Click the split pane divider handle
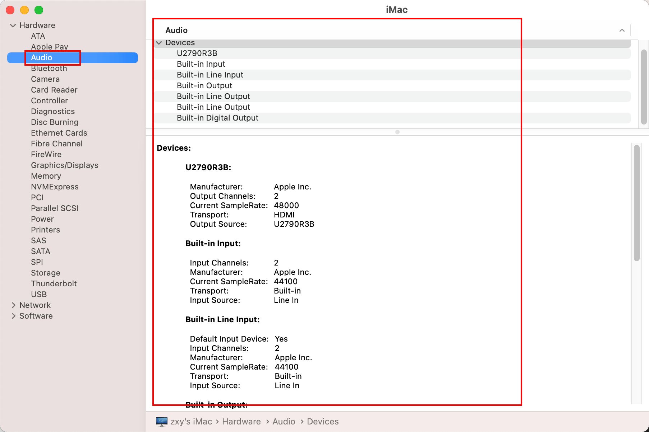The width and height of the screenshot is (649, 432). [397, 132]
